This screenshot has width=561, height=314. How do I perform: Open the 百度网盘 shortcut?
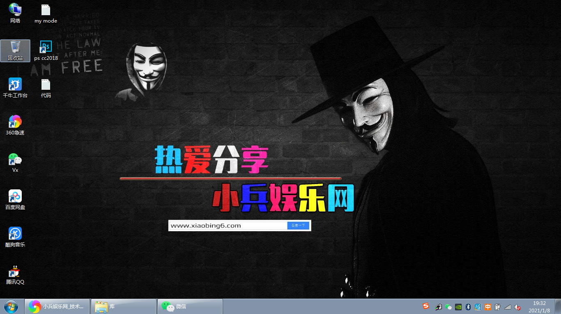pyautogui.click(x=15, y=200)
